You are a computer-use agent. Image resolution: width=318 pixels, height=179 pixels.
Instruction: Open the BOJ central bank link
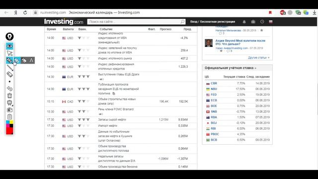point(214,123)
